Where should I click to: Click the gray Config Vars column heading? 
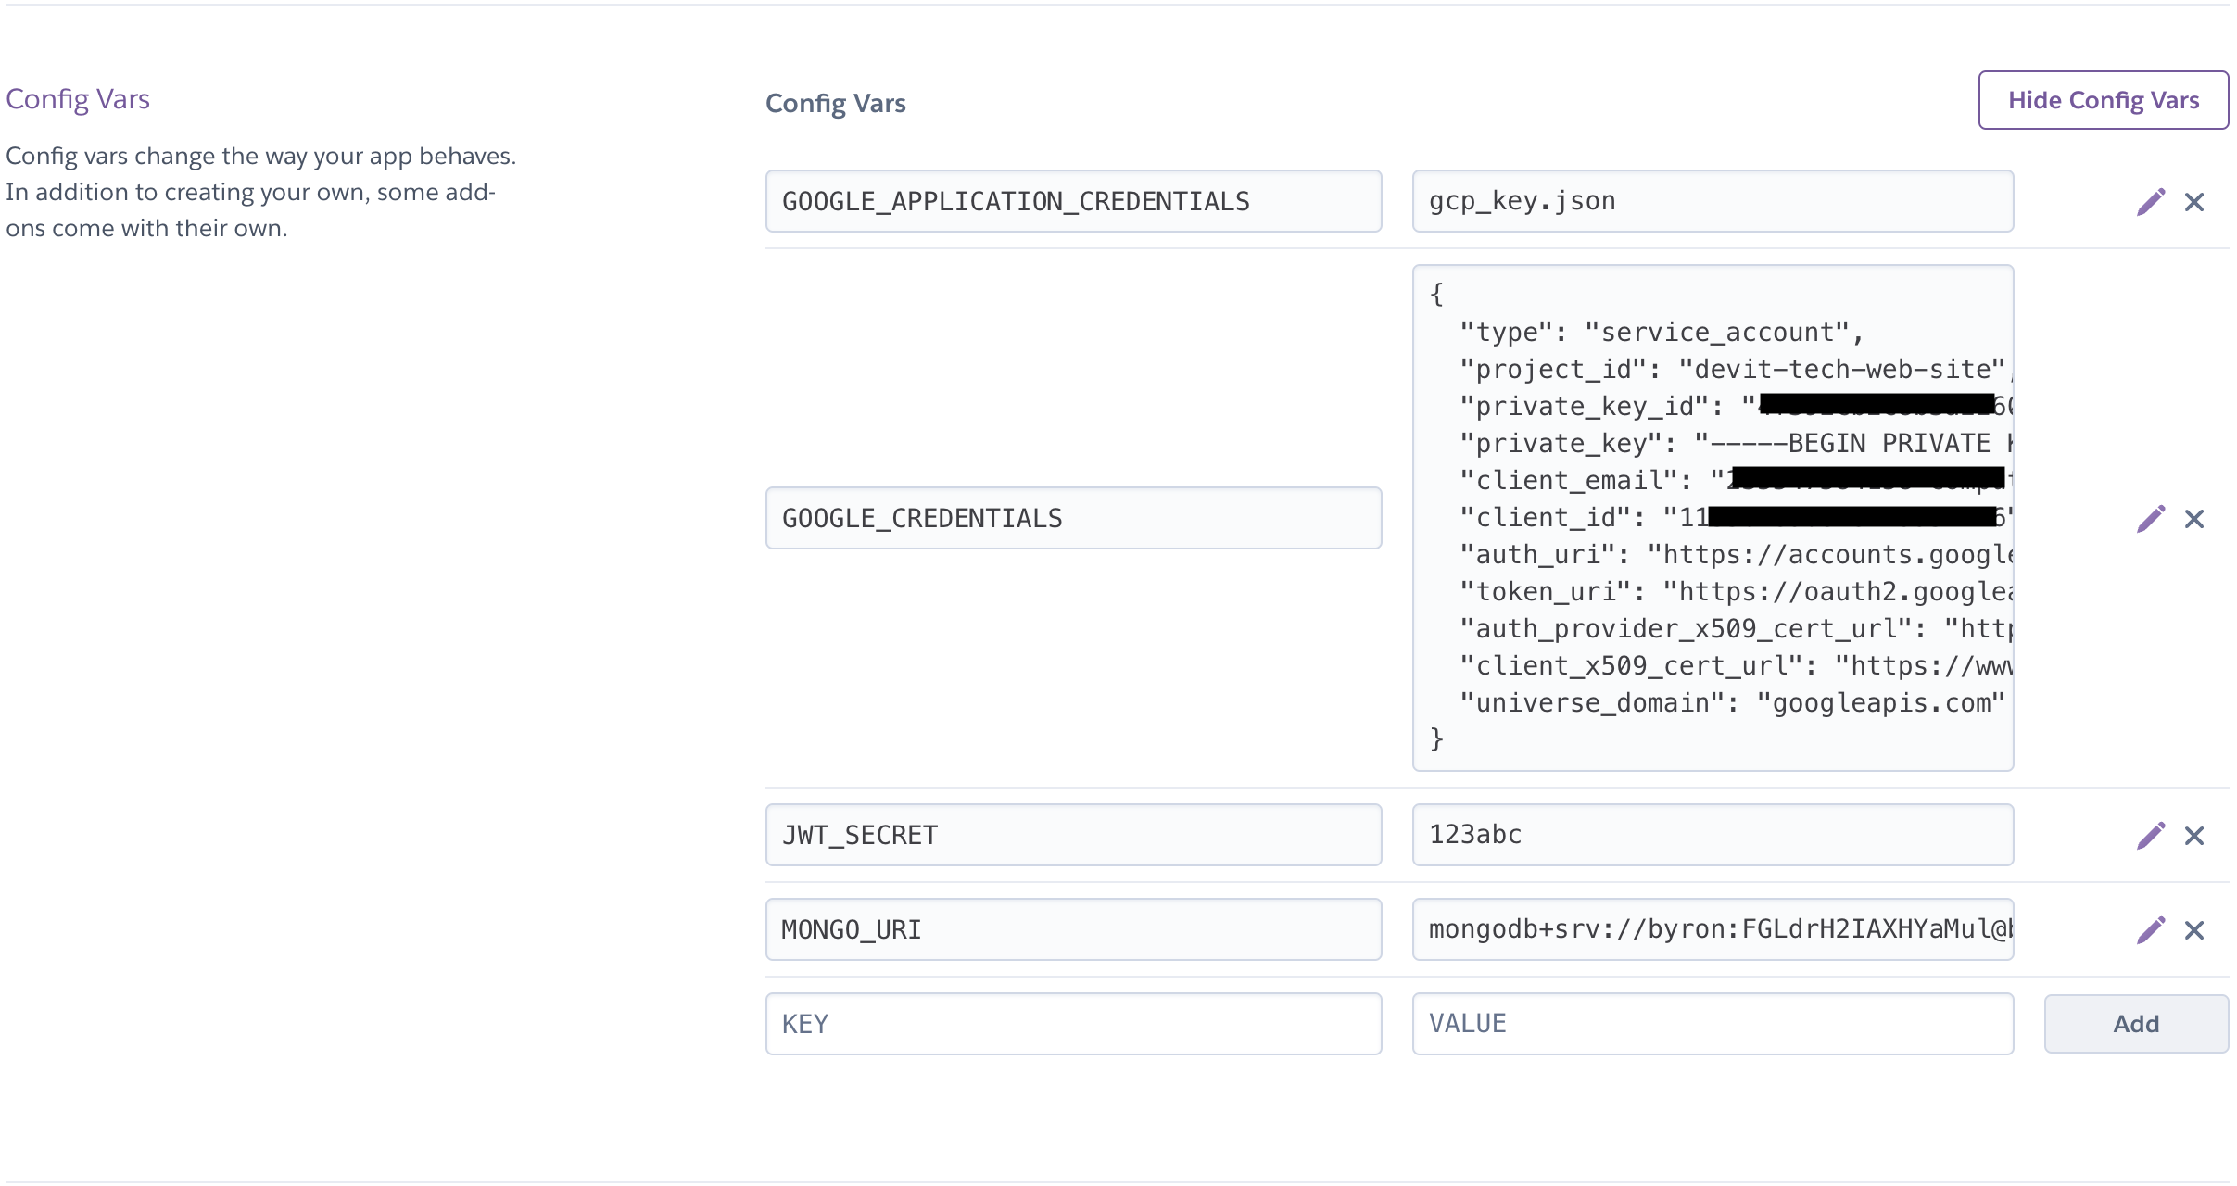(x=836, y=103)
